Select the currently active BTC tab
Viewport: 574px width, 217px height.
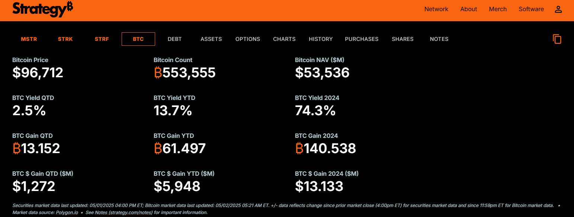(x=138, y=39)
